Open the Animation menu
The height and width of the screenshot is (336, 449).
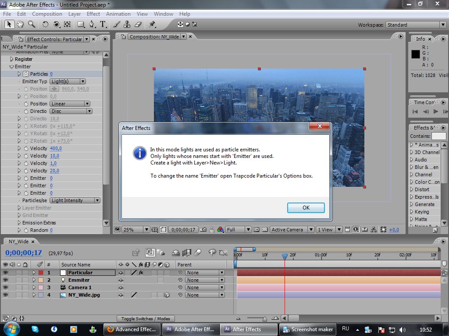coord(118,14)
